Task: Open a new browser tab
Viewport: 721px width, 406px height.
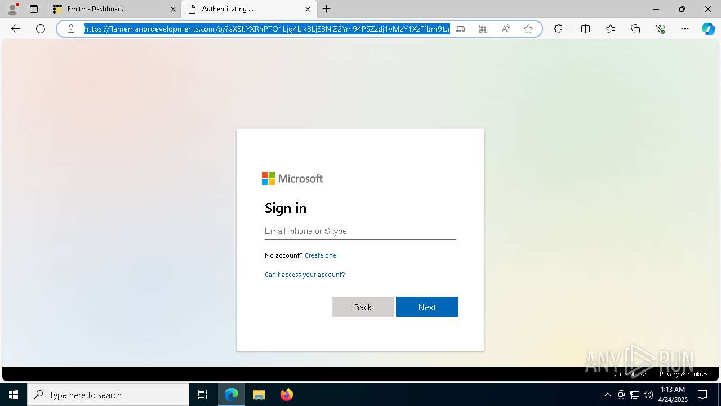Action: [327, 9]
